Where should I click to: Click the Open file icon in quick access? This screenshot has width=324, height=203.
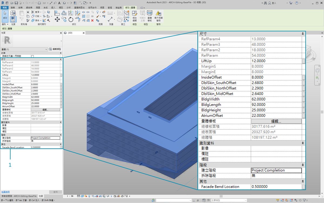[12, 3]
